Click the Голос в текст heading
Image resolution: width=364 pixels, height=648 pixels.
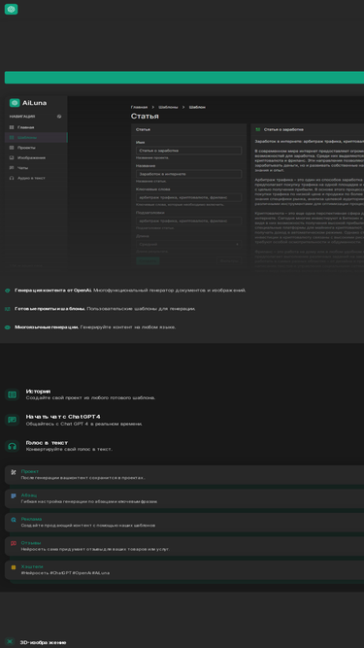point(47,443)
